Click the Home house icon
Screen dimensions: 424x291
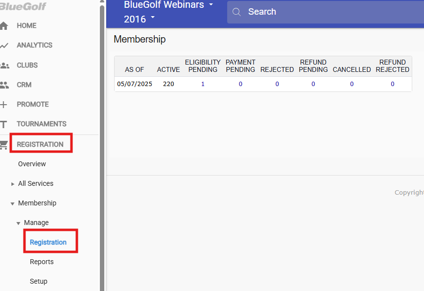(4, 25)
